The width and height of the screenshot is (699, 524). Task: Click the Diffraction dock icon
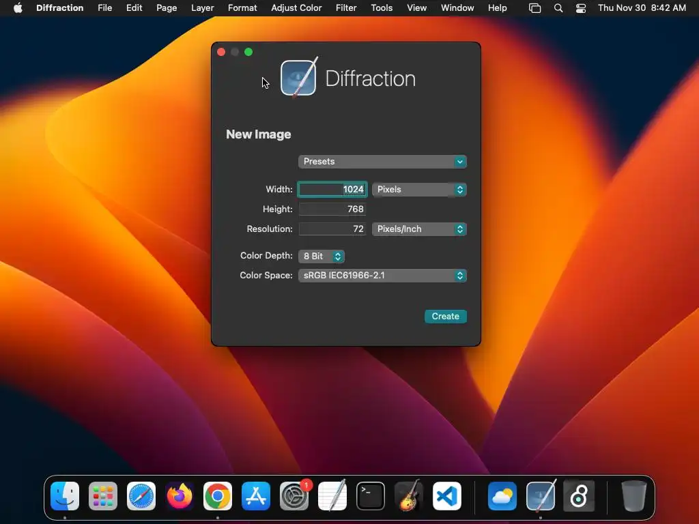tap(541, 495)
